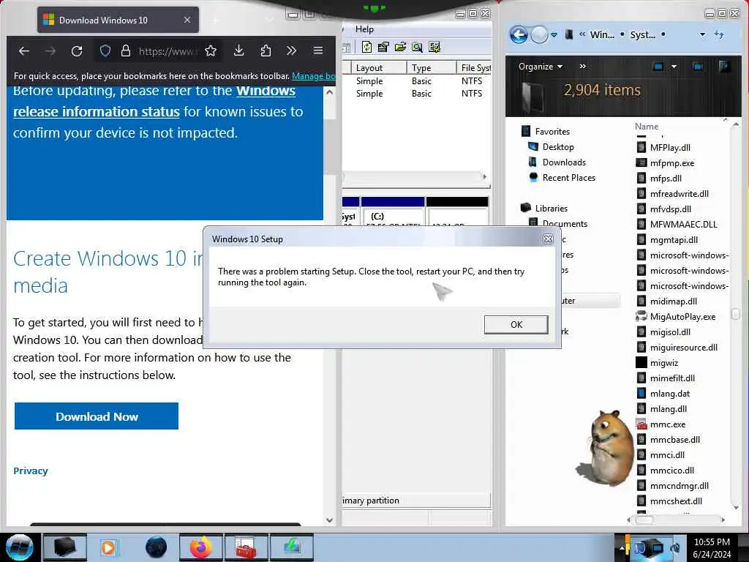This screenshot has height=562, width=749.
Task: Click the Name column header in Explorer
Action: click(x=647, y=126)
